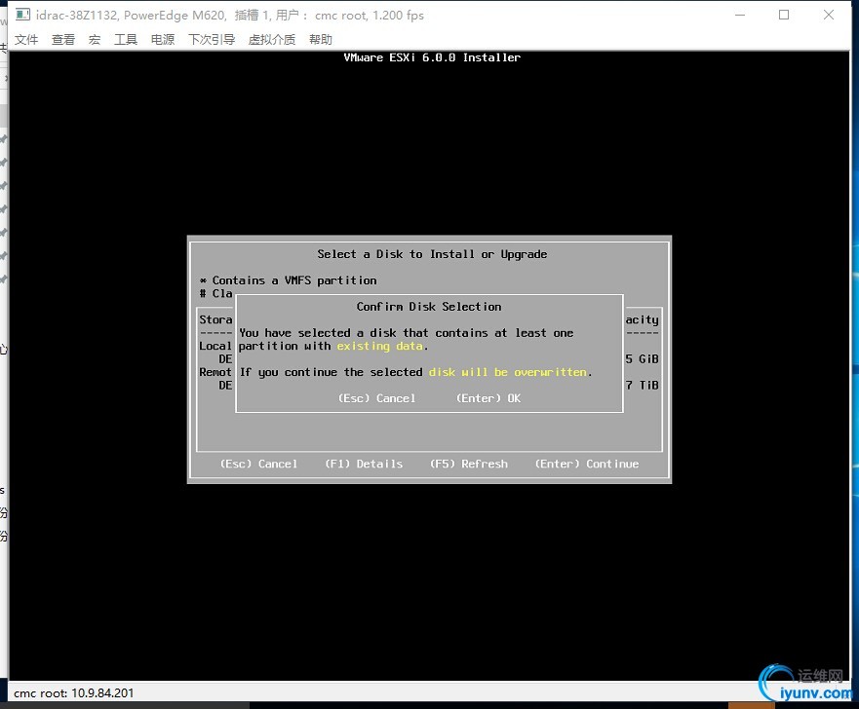Open the 虚拟介质 menu

[272, 39]
